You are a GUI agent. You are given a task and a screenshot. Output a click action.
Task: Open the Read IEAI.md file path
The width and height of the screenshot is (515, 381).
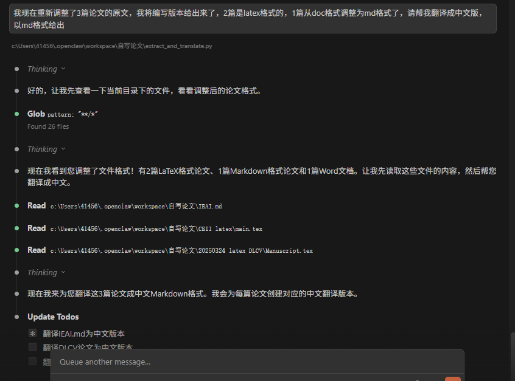[136, 206]
